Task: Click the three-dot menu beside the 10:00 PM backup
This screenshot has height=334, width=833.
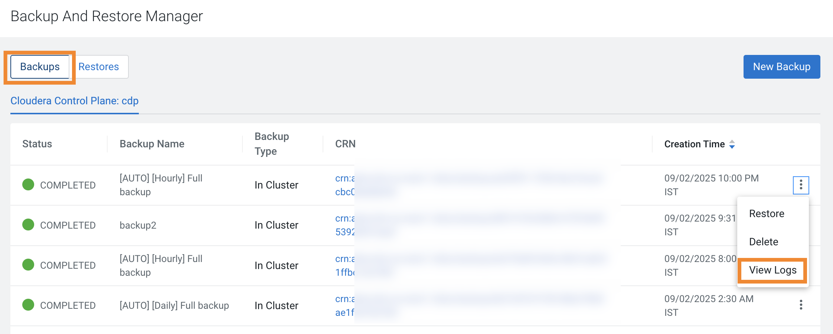Action: pyautogui.click(x=801, y=185)
